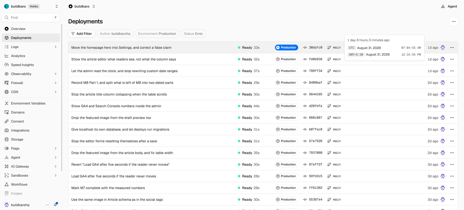Open actions menu for commit 30dafc0 row
This screenshot has height=210, width=464.
[x=452, y=48]
